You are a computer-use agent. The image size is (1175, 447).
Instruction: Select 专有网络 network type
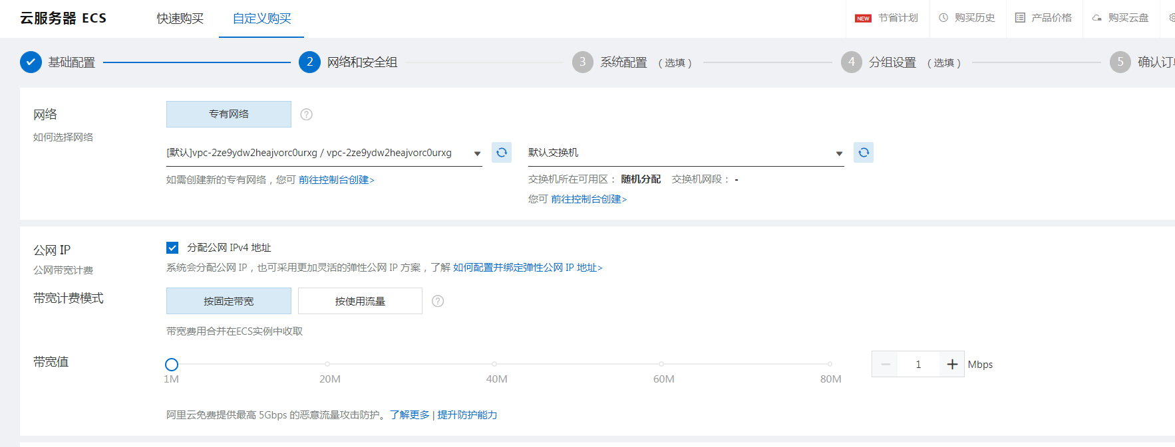pyautogui.click(x=229, y=114)
